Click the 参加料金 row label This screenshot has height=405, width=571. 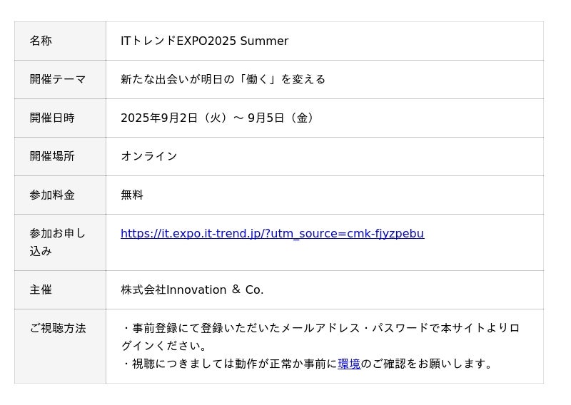coord(52,195)
